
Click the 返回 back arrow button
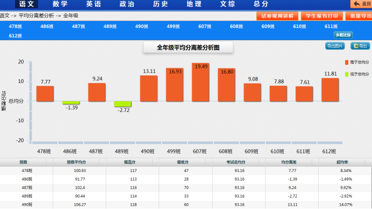pos(361,4)
